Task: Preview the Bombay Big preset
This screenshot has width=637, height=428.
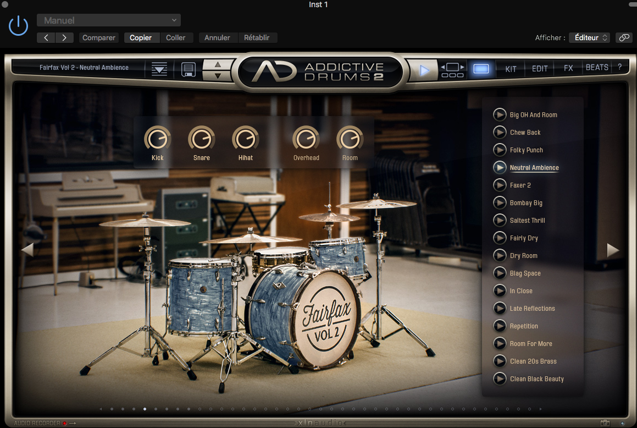Action: 500,202
